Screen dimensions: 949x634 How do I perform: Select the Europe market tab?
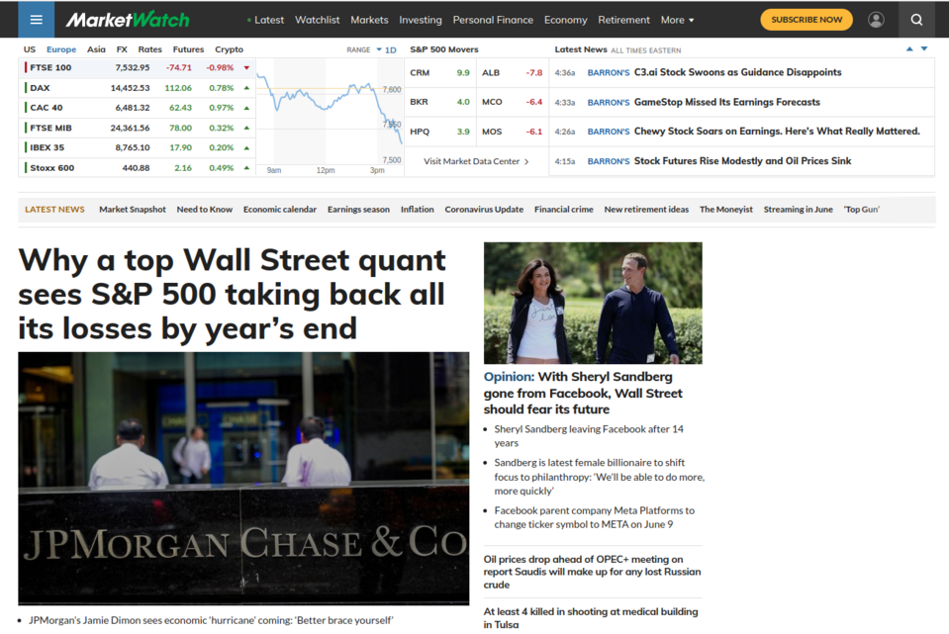[x=61, y=49]
